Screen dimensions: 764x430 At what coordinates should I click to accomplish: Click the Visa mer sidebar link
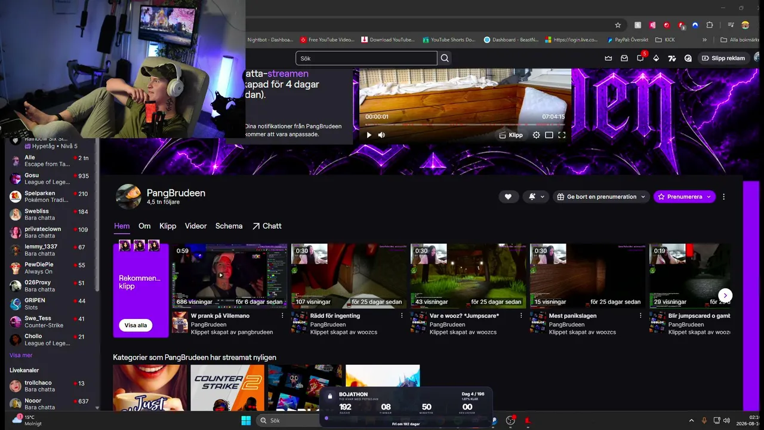[x=21, y=355]
